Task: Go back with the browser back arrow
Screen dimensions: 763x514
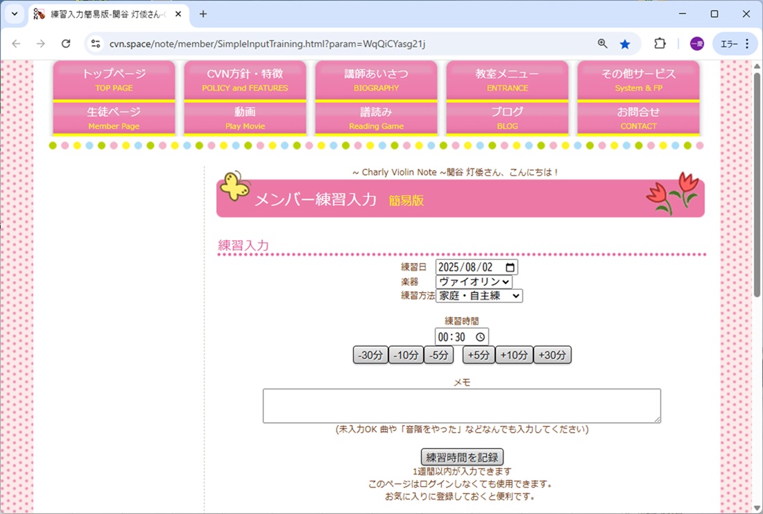Action: pos(17,43)
